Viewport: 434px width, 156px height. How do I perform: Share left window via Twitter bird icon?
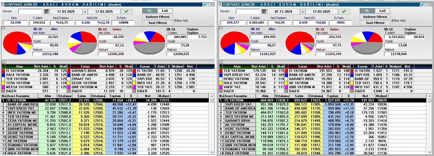coord(204,5)
